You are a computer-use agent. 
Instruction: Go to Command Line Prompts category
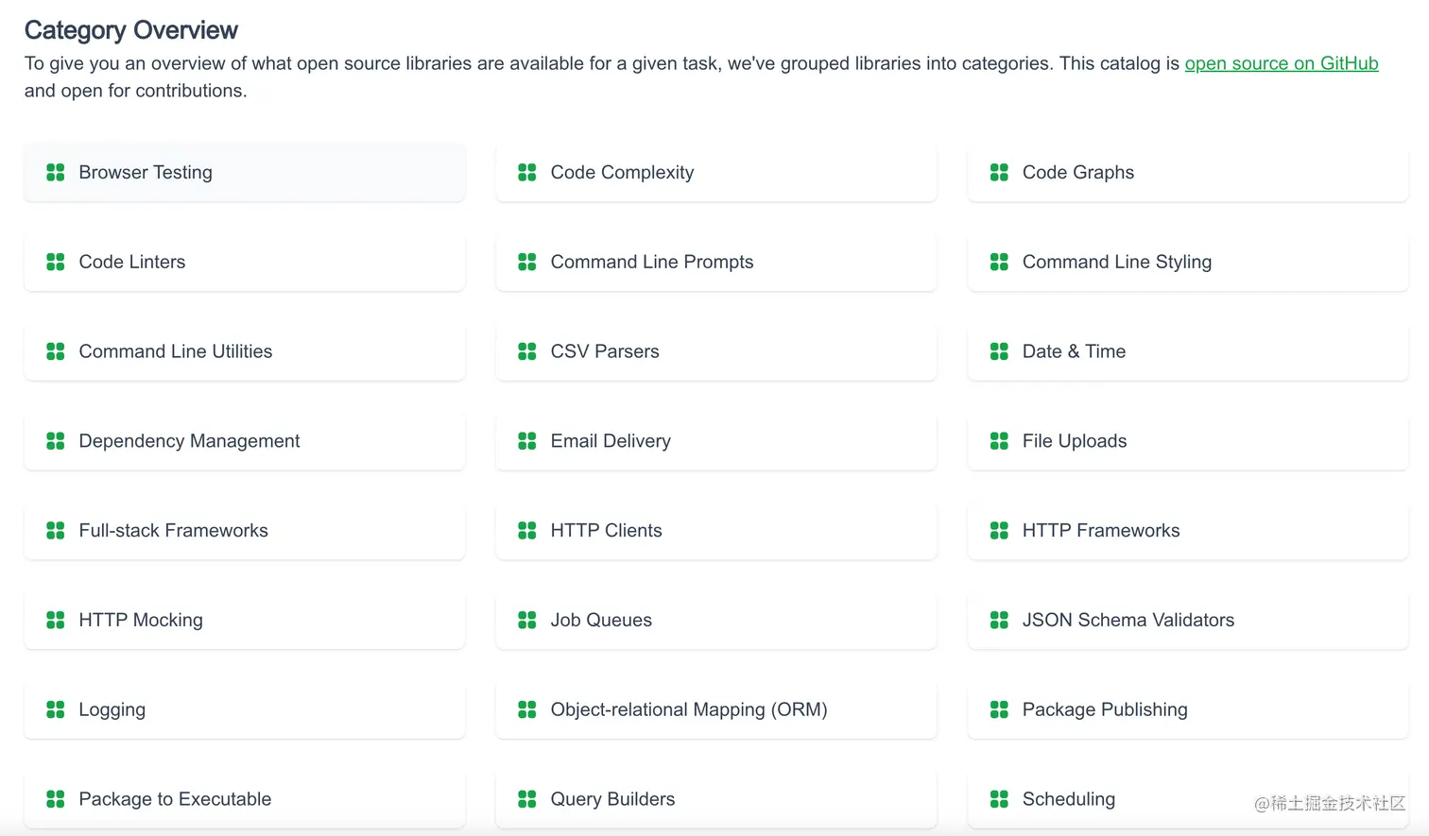[x=652, y=263]
